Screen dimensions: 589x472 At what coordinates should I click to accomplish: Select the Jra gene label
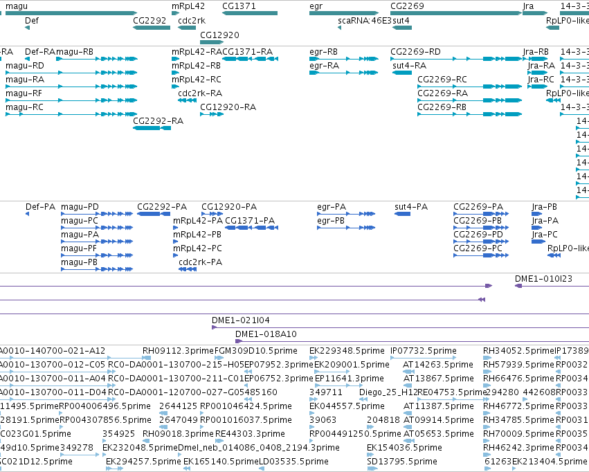(528, 6)
